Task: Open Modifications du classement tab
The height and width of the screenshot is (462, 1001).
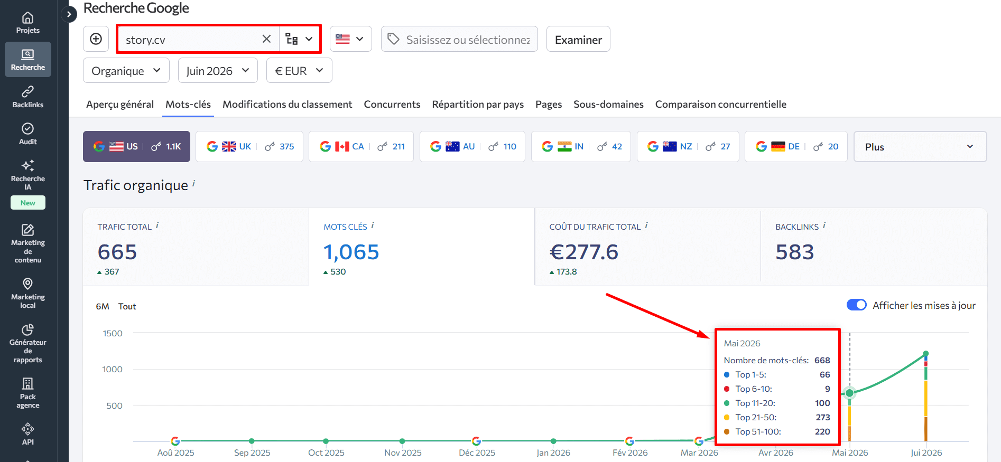Action: 288,105
